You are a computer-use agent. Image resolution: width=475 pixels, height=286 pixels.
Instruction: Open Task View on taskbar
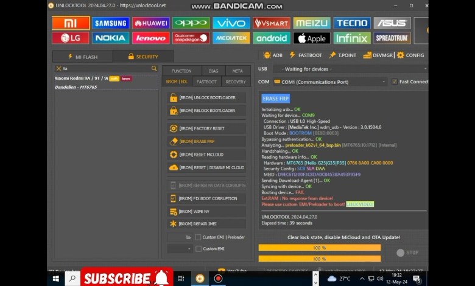pos(181,279)
